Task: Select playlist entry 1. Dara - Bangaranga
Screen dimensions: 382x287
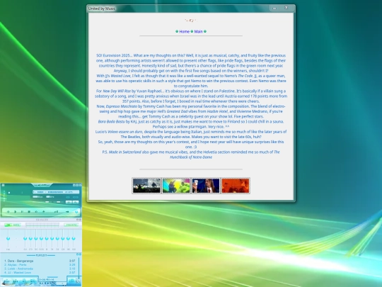Action: point(40,261)
